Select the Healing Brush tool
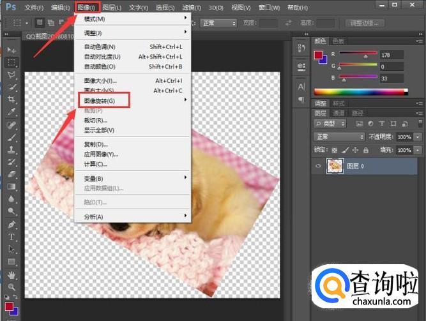The image size is (426, 321). point(11,125)
